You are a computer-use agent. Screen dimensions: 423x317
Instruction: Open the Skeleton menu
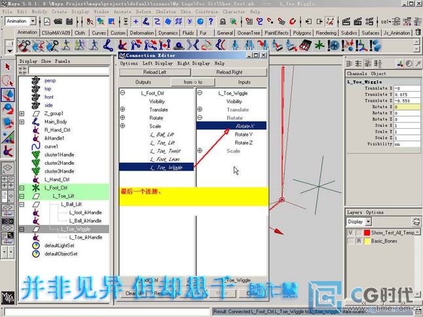(x=166, y=12)
